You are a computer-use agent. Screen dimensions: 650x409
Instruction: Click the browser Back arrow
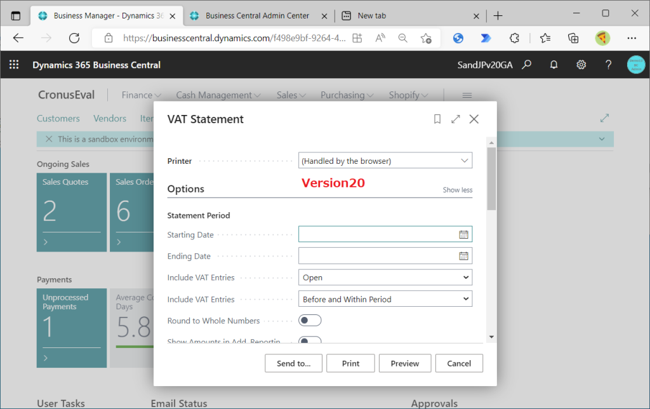(18, 38)
